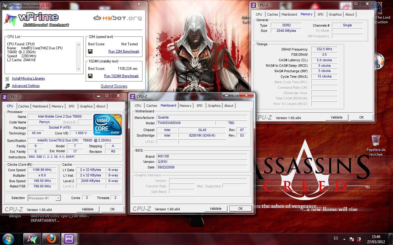Click Run 32M Benchmark link
The width and height of the screenshot is (393, 245).
coord(124,51)
